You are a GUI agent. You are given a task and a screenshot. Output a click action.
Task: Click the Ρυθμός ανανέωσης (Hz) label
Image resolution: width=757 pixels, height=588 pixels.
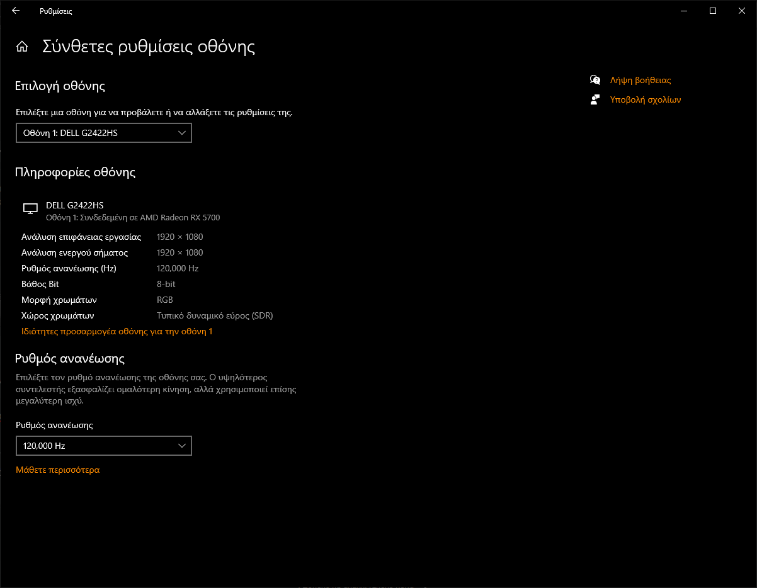[x=69, y=268]
